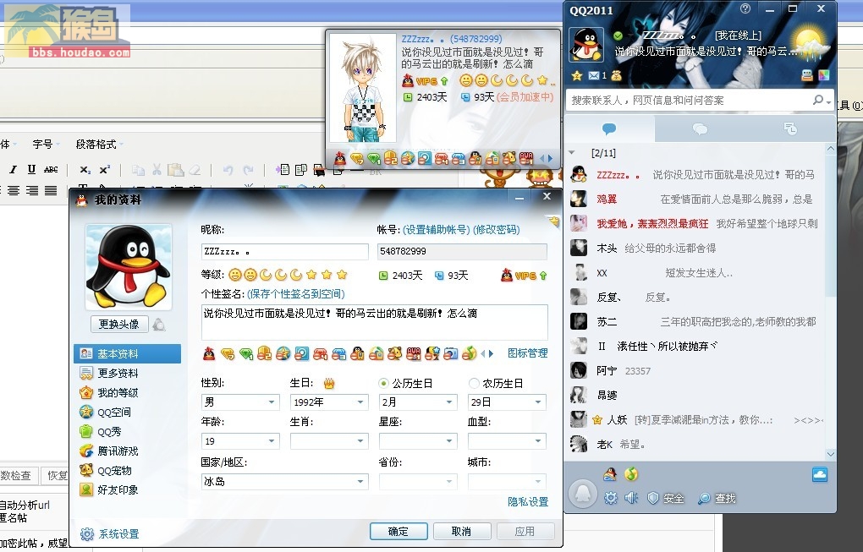Viewport: 863px width, 552px height.
Task: Collapse the [2/11] contact group
Action: (571, 153)
